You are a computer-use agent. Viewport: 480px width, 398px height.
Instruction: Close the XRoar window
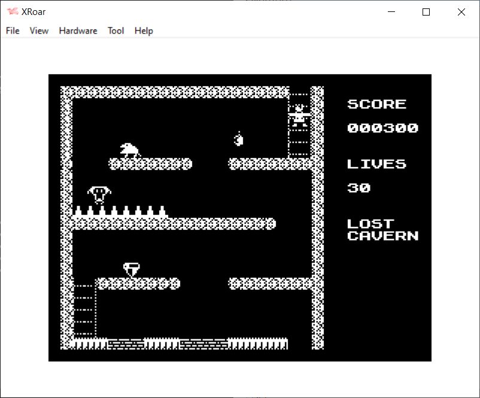pos(461,12)
